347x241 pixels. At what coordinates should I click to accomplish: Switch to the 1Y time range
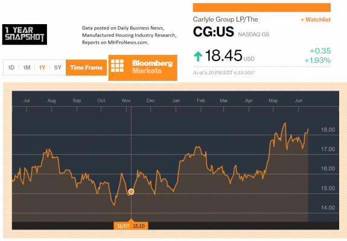(x=42, y=67)
